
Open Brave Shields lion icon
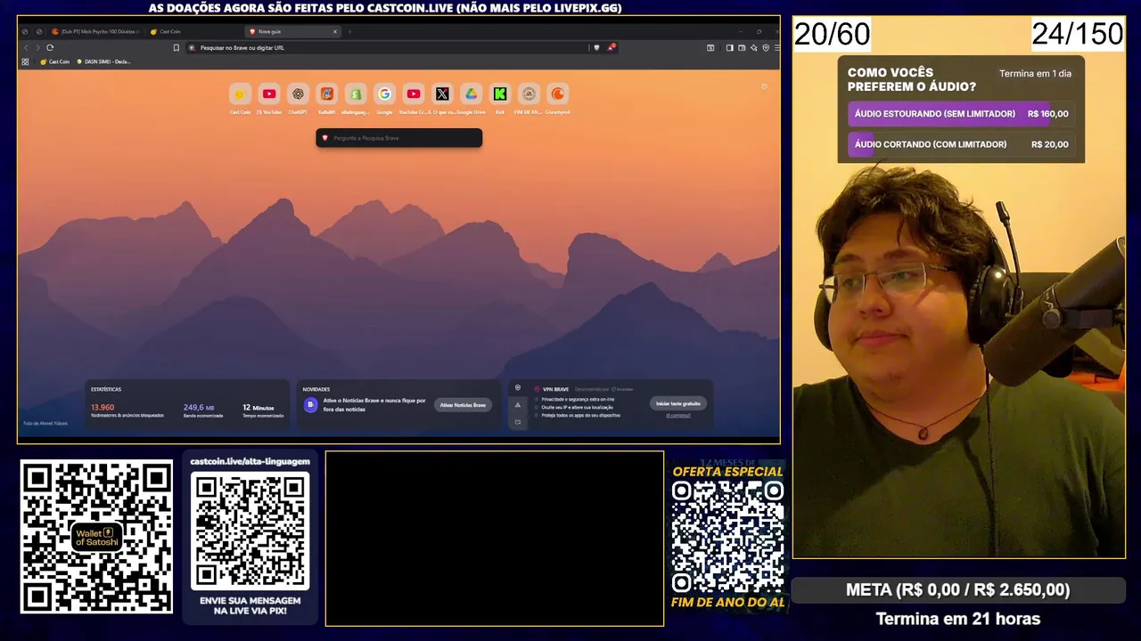coord(596,47)
